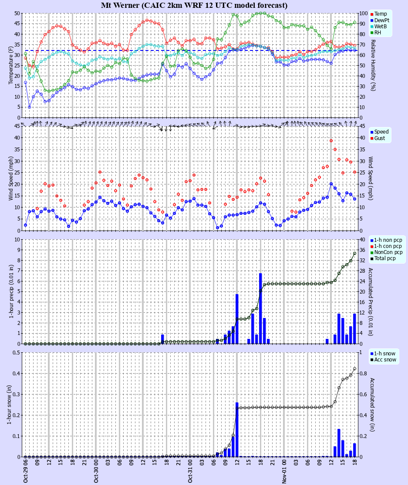
Task: Click the Relative Humidity (%) axis label
Action: coord(373,65)
